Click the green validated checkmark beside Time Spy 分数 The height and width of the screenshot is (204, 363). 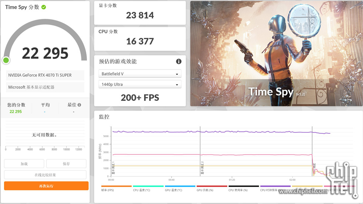coord(44,7)
